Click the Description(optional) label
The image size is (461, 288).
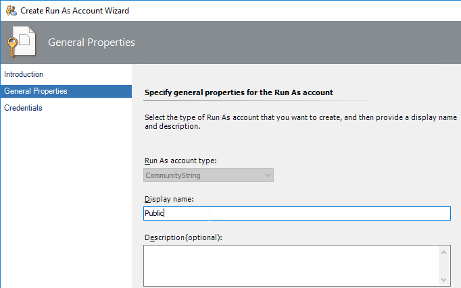[x=183, y=237]
